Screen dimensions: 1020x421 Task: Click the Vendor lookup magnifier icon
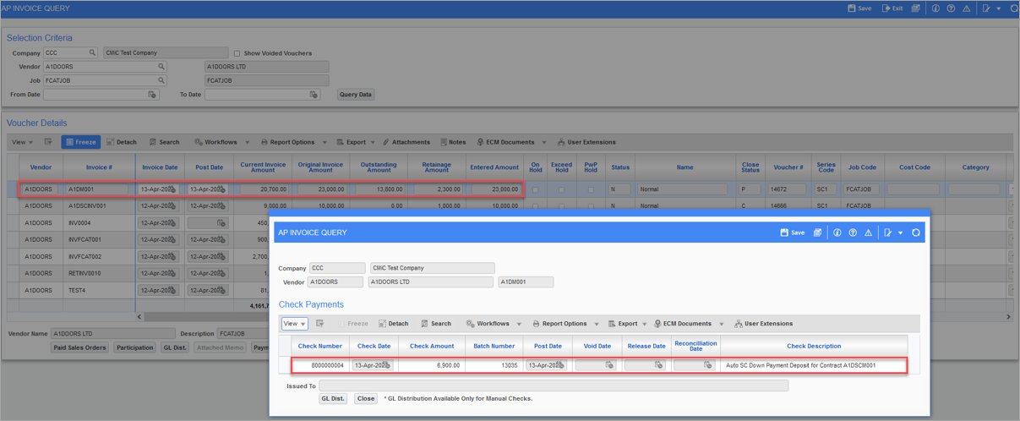(x=161, y=67)
